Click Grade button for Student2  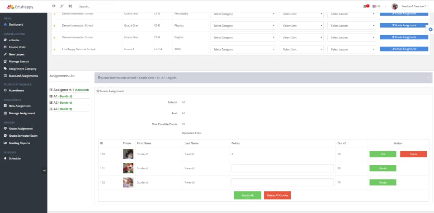(x=383, y=168)
